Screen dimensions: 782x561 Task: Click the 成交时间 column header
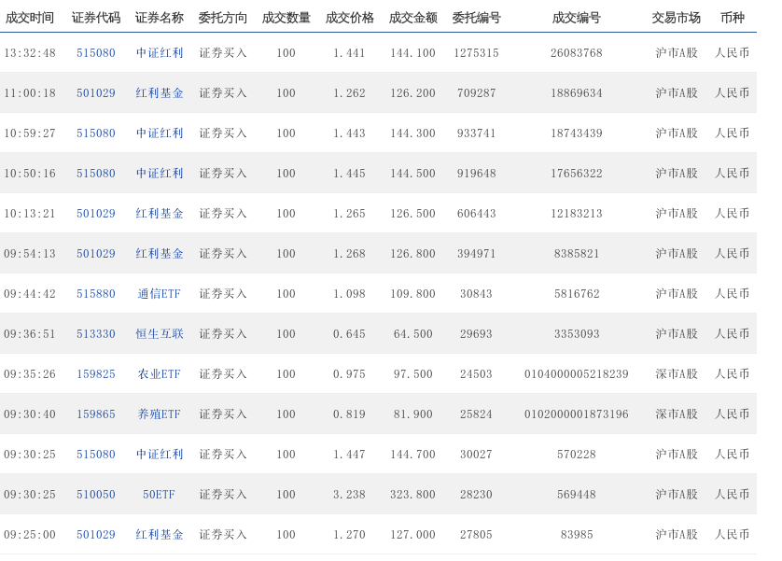pyautogui.click(x=30, y=18)
